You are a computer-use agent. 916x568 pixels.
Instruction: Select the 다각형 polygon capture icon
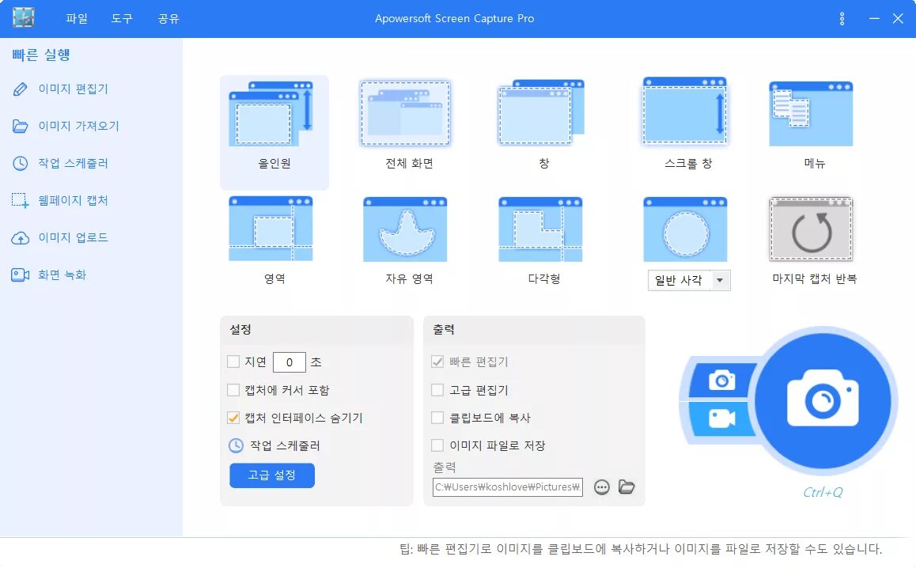coord(540,229)
